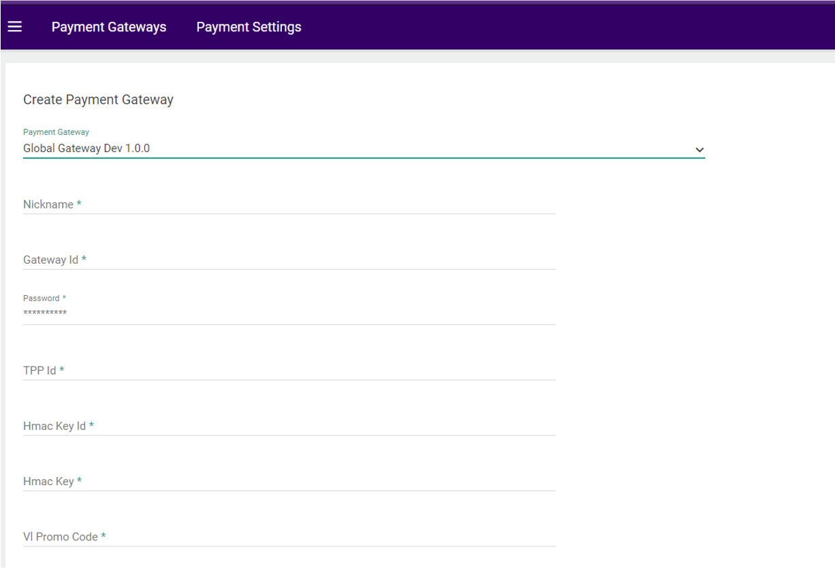Screen dimensions: 835x571
Task: Click the purple navigation header bar
Action: pos(477,27)
